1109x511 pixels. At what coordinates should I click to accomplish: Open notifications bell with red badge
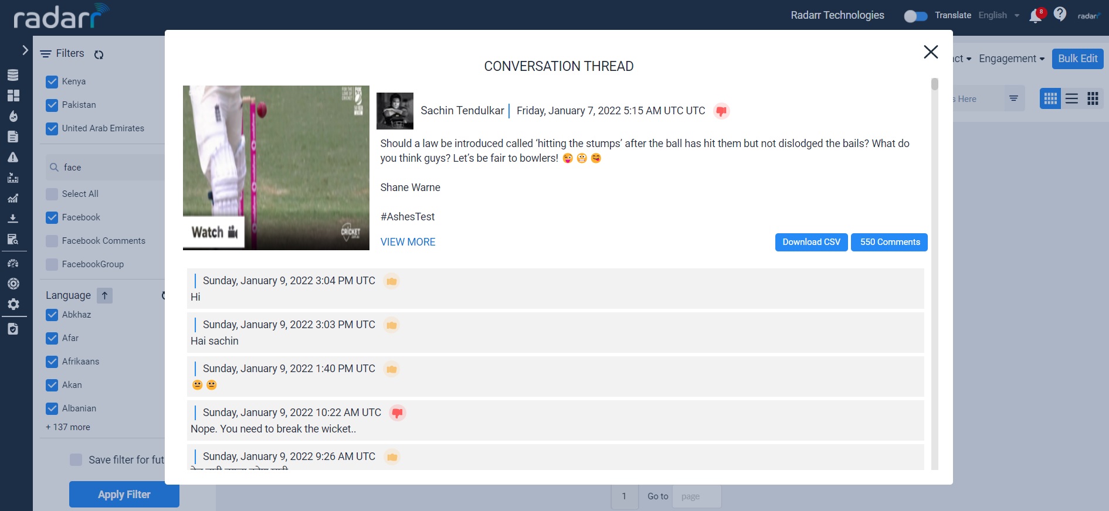point(1036,15)
